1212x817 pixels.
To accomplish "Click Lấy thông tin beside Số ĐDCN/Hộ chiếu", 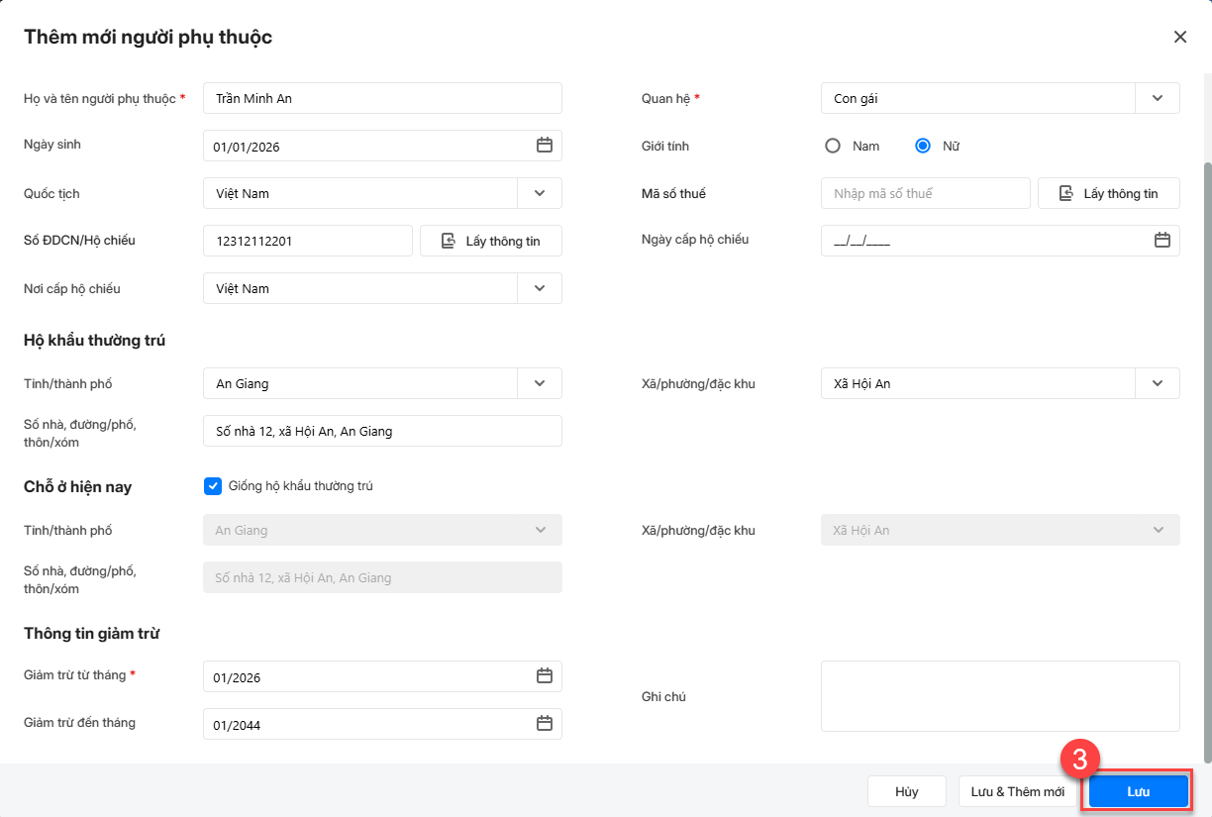I will coord(491,241).
